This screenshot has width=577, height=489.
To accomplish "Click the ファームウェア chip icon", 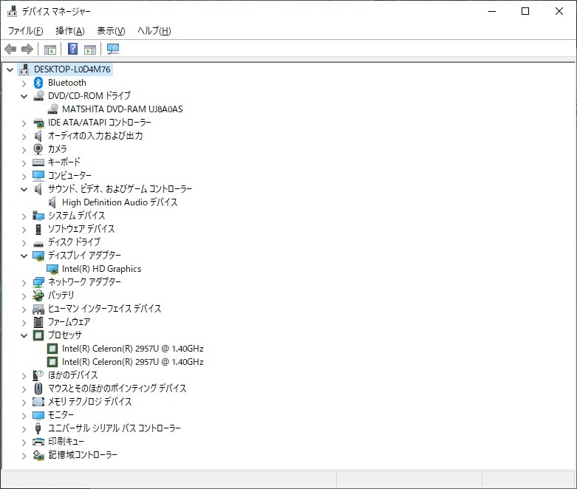I will pyautogui.click(x=38, y=322).
